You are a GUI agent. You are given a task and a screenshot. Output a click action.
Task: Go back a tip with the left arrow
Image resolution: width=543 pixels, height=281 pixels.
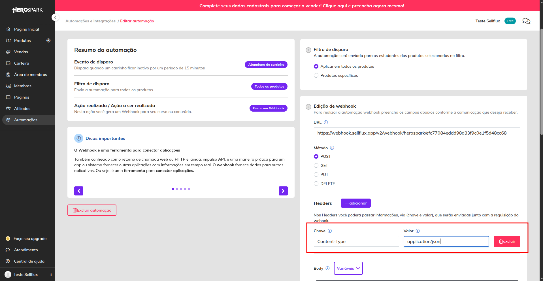79,191
